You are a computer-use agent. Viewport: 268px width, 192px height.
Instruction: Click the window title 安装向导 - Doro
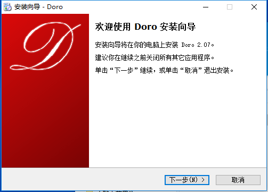38,7
